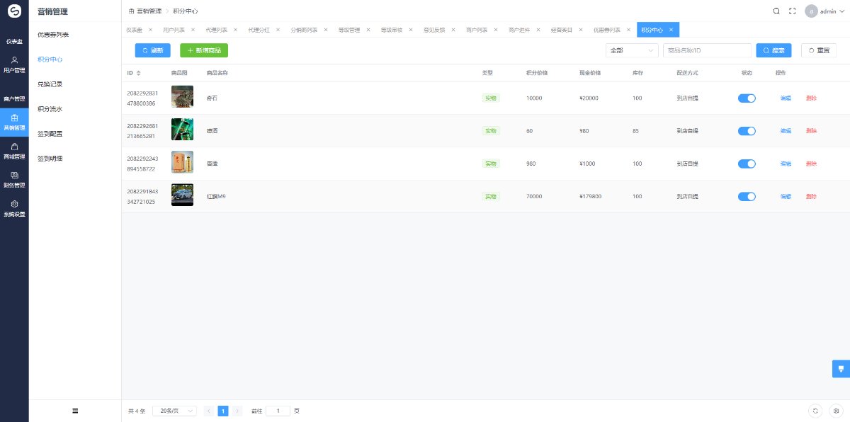This screenshot has width=850, height=422.
Task: Switch to the 代理分红 tab
Action: coord(259,30)
